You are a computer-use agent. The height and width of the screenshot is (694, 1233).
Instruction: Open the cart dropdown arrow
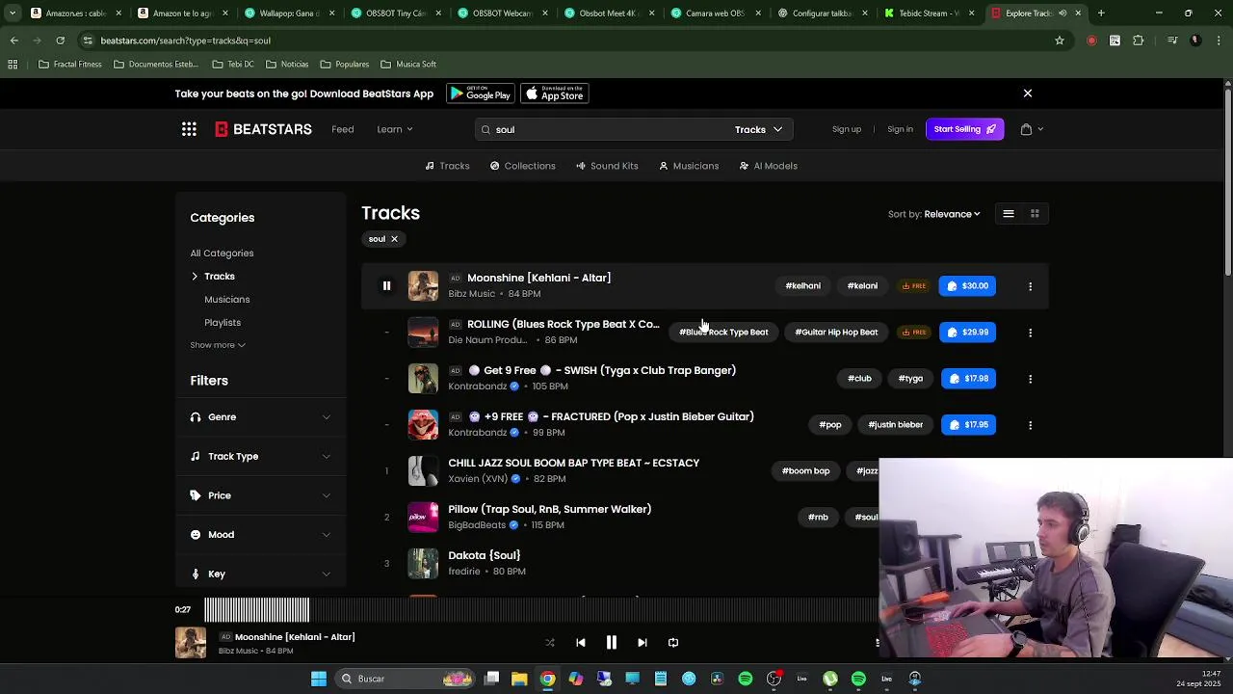(1040, 129)
